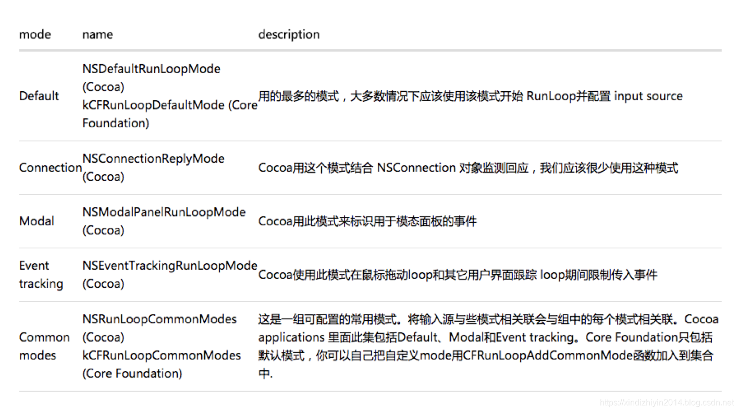
Task: Select the 'Modal' mode cell
Action: [x=36, y=221]
